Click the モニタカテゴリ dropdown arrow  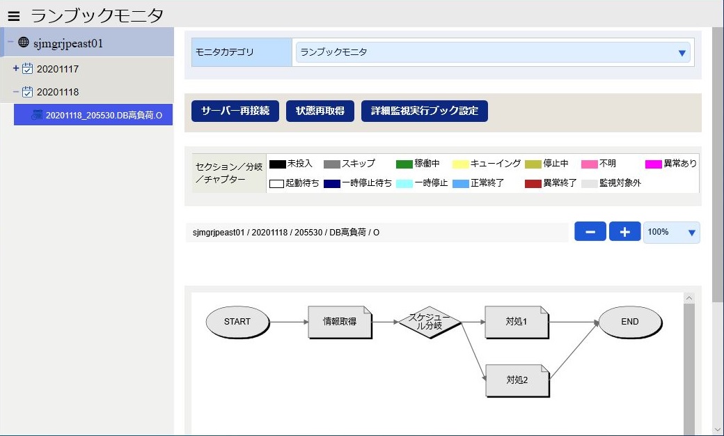pyautogui.click(x=682, y=53)
